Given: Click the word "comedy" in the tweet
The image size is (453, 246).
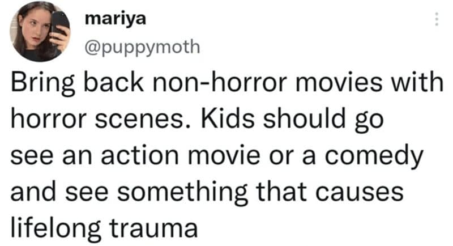Looking at the screenshot, I should (374, 157).
